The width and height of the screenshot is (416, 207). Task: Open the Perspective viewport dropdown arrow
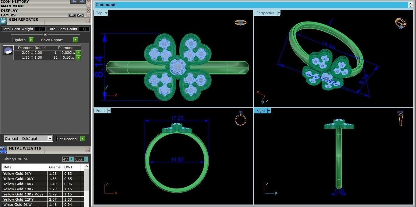(279, 13)
